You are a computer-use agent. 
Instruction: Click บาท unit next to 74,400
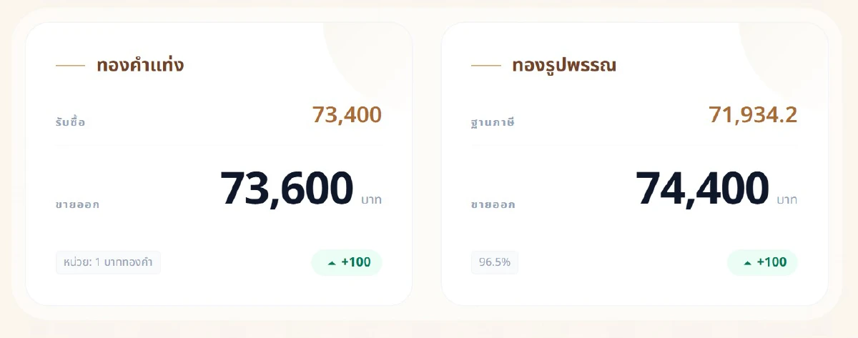786,200
